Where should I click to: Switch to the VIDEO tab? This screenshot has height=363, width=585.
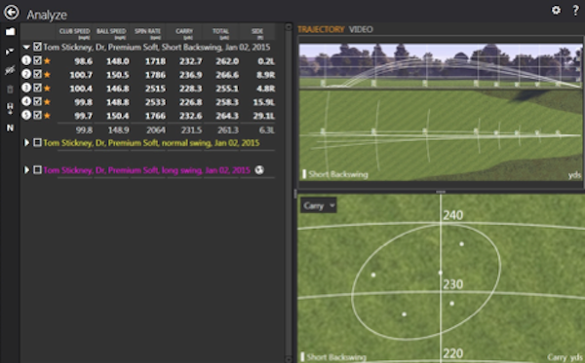click(x=361, y=29)
